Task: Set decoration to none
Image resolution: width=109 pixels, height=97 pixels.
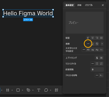Action: pos(88,44)
